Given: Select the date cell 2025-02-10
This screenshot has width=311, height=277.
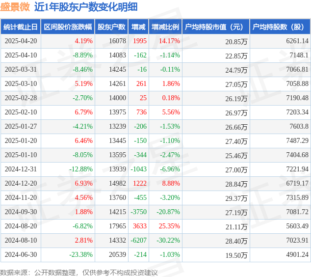Looking at the screenshot, I should tap(21, 112).
